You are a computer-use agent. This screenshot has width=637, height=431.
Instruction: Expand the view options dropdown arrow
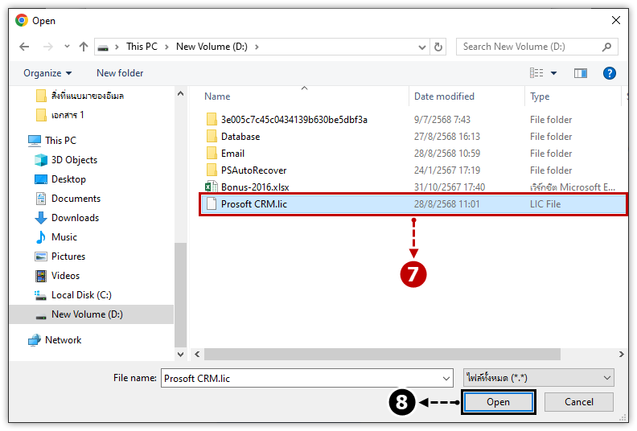tap(553, 73)
